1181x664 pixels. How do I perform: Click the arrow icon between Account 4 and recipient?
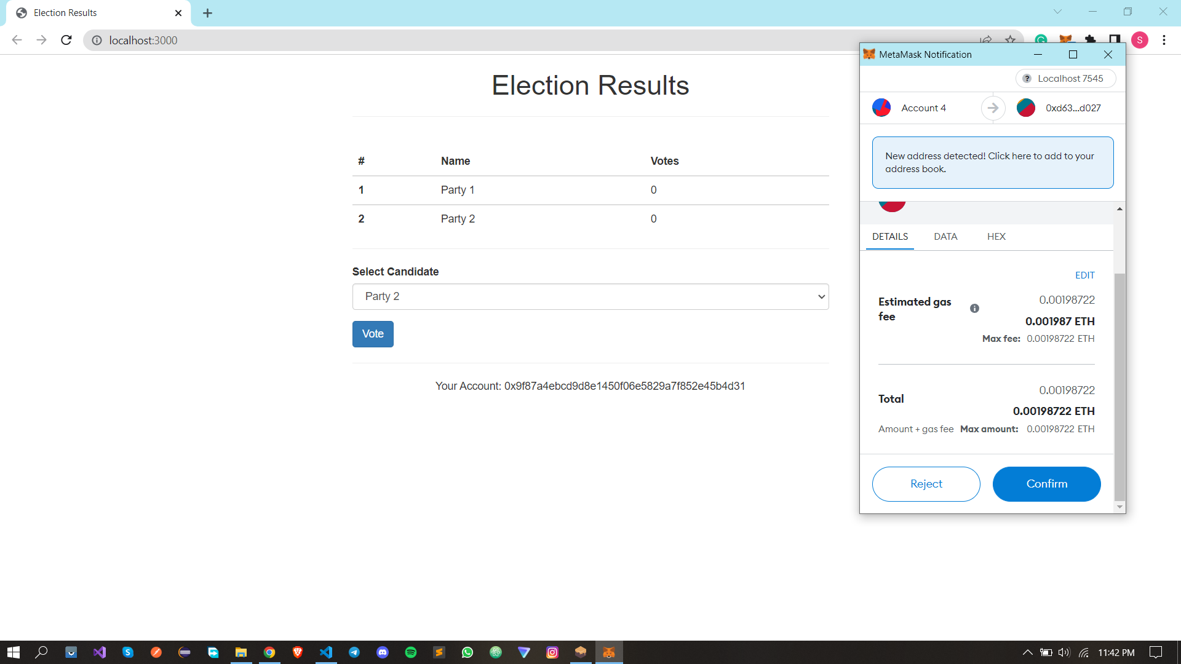point(992,108)
